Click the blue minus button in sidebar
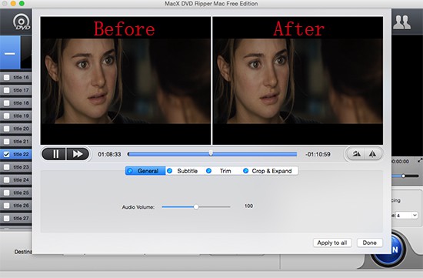Screen dimensions: 423x278 tap(10, 53)
